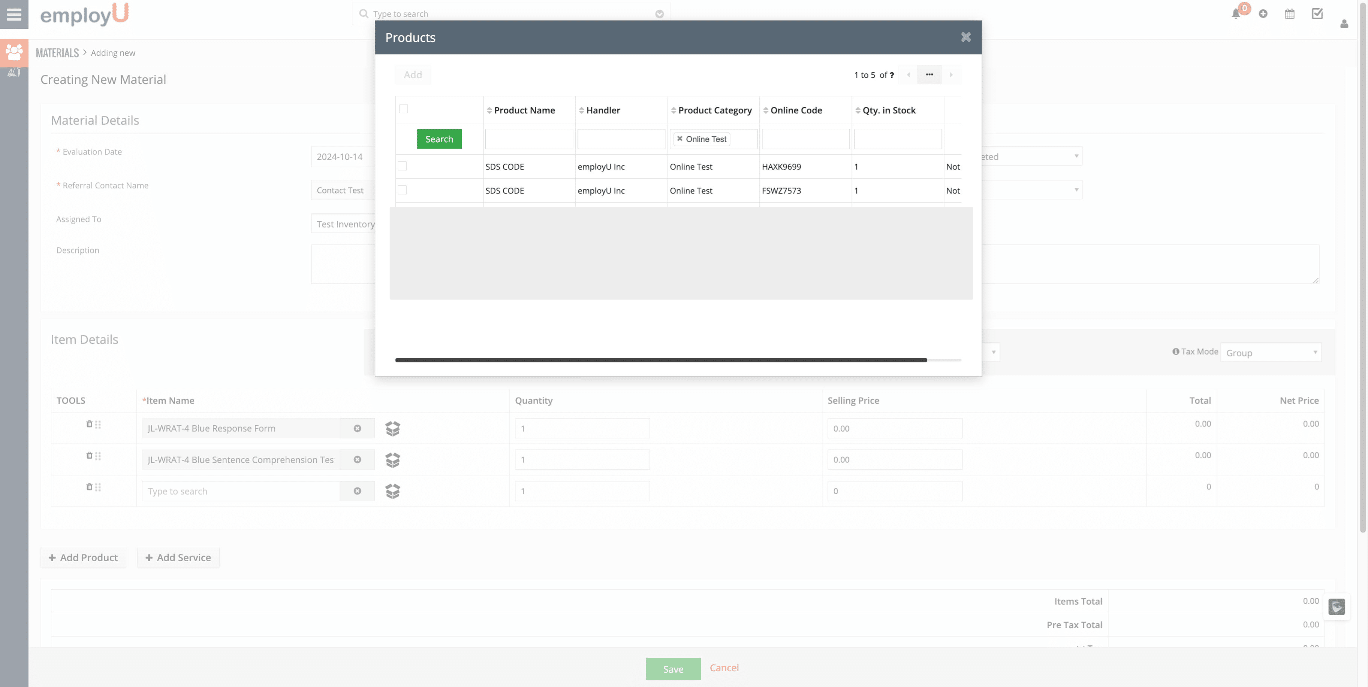Open the calendar icon in header
Screen dimensions: 1368x687
pyautogui.click(x=1289, y=14)
